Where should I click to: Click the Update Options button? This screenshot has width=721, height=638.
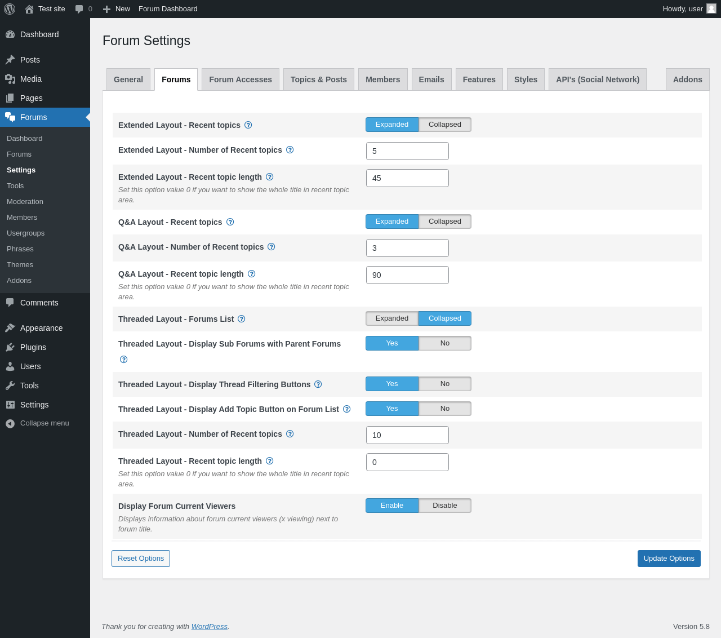(669, 559)
